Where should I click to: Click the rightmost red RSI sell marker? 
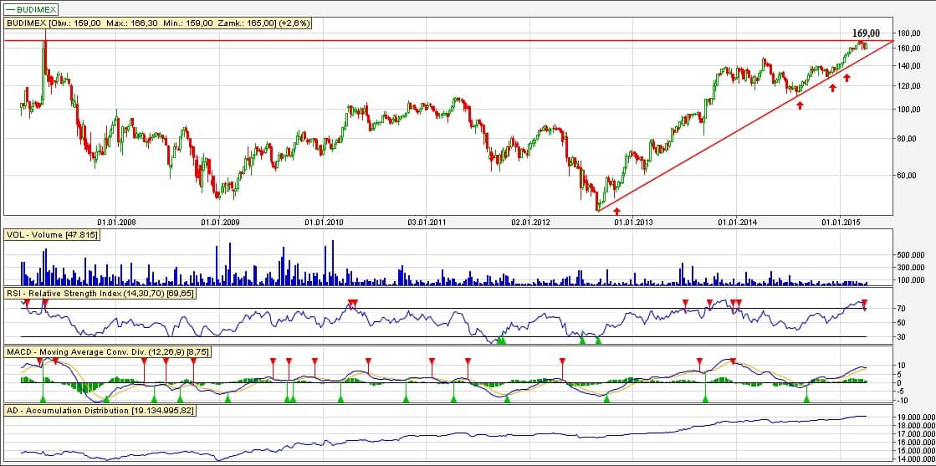coord(864,303)
